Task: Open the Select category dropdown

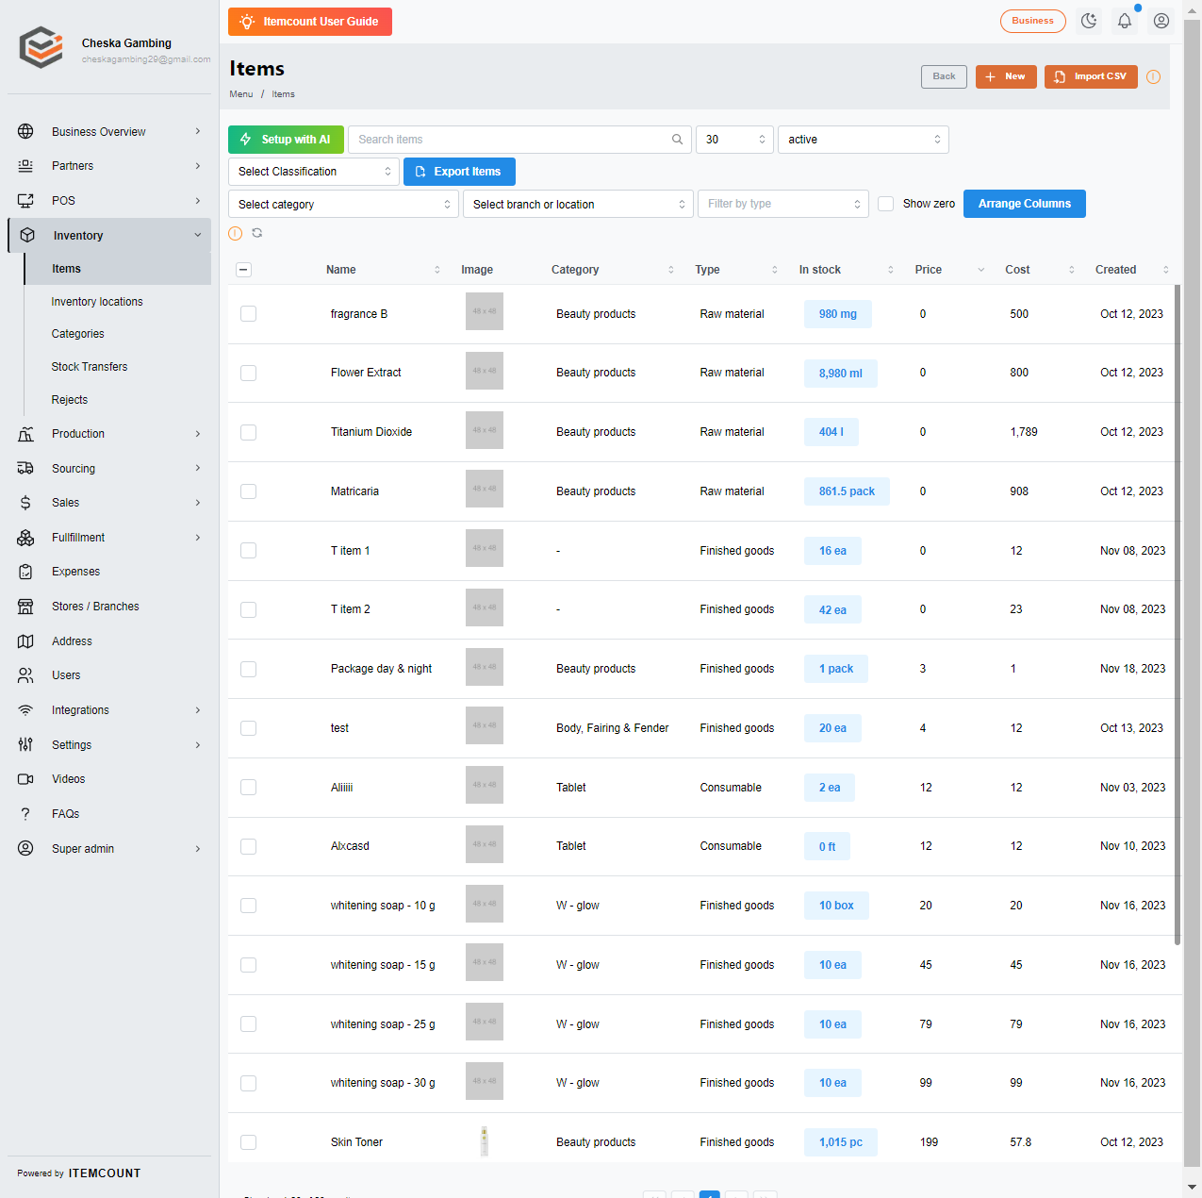Action: [343, 204]
